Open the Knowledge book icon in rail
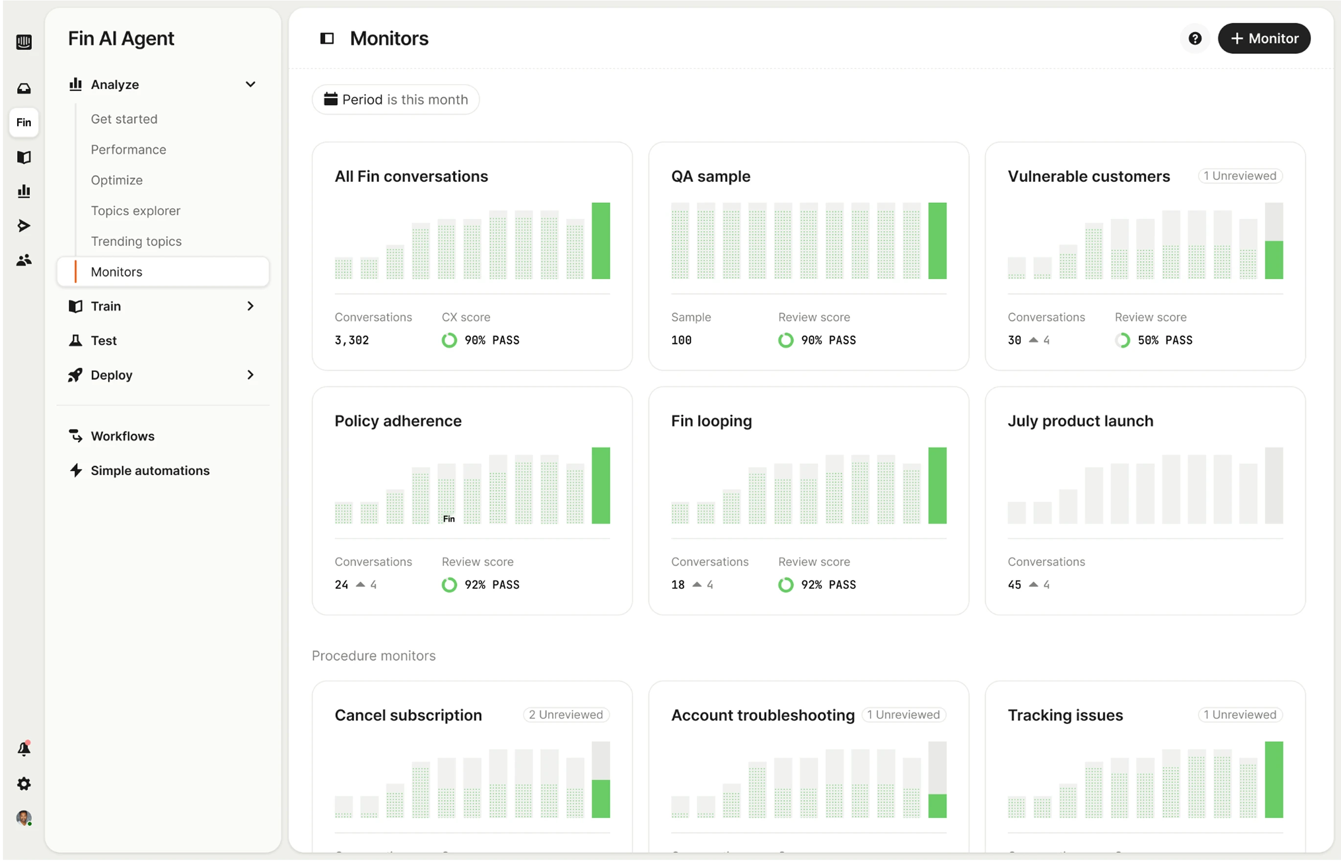 23,157
